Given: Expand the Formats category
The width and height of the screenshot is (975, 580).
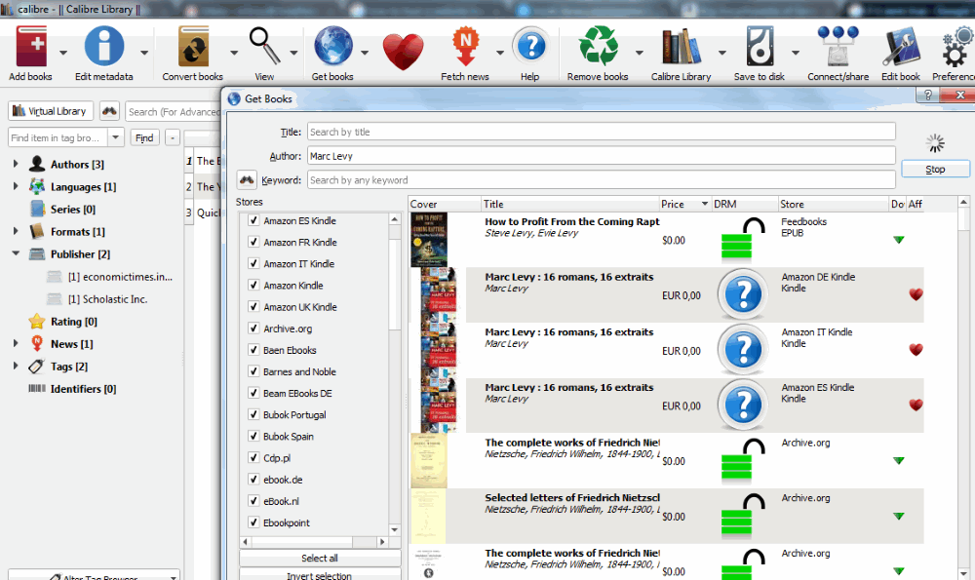Looking at the screenshot, I should pyautogui.click(x=16, y=231).
